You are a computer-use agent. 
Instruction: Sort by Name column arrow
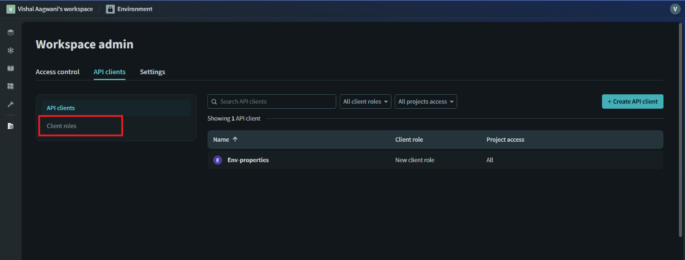(235, 140)
